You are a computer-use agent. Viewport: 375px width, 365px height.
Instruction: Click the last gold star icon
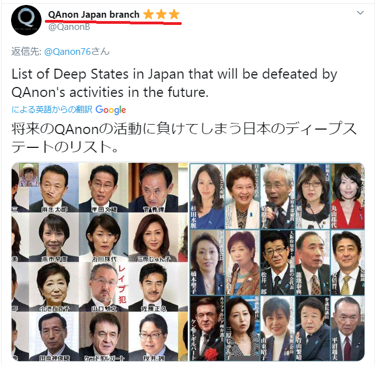[x=174, y=14]
